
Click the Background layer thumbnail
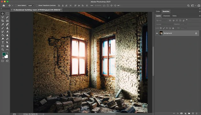(161, 33)
